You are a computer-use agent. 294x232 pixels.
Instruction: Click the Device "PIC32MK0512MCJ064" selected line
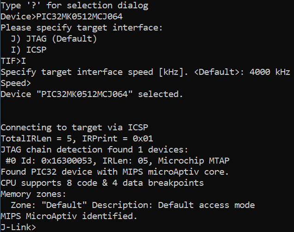pos(92,94)
